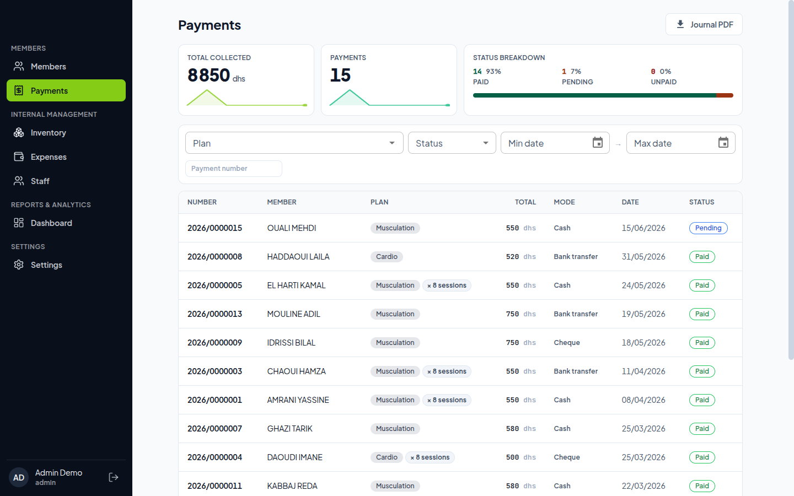Click member name CHAOUI HAMZA
The width and height of the screenshot is (794, 496).
point(296,371)
